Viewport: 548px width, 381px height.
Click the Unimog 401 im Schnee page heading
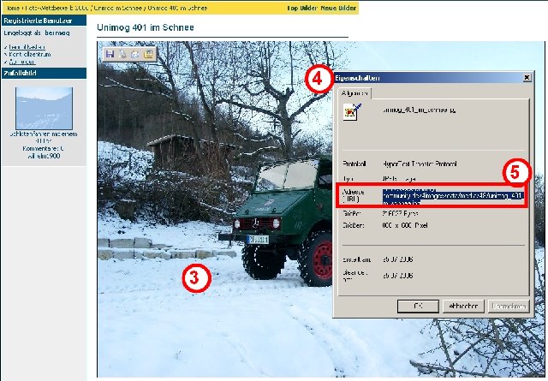146,27
